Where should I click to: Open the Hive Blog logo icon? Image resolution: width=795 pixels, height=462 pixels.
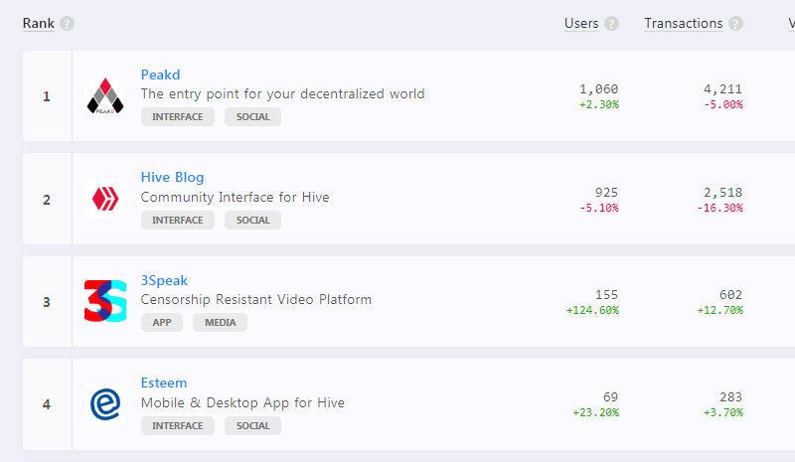click(105, 199)
